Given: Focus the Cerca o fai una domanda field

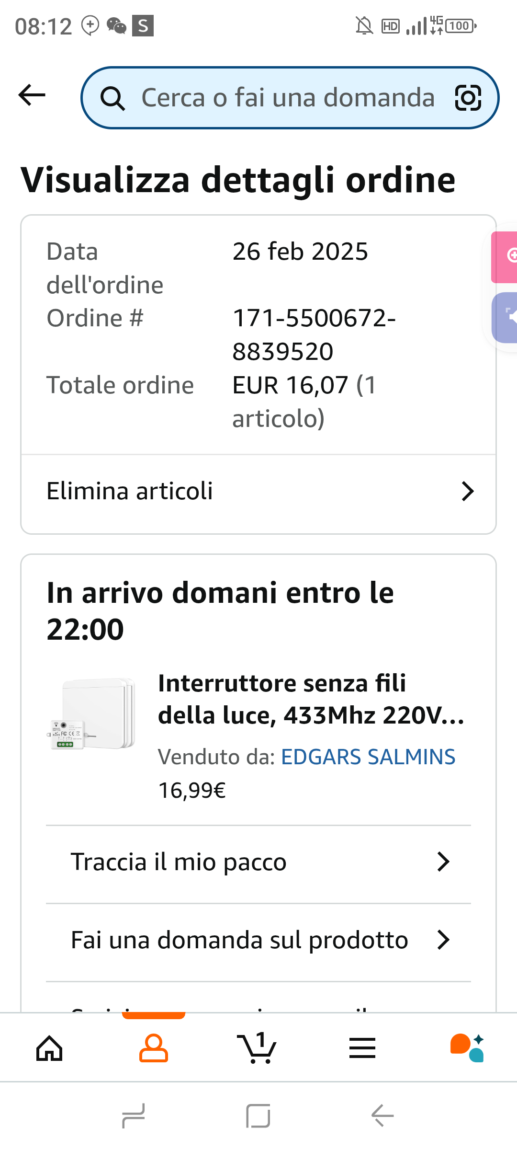Looking at the screenshot, I should coord(287,98).
